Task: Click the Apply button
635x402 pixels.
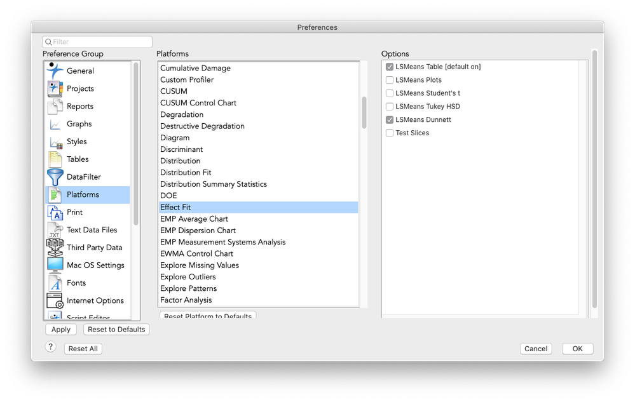Action: pyautogui.click(x=61, y=330)
